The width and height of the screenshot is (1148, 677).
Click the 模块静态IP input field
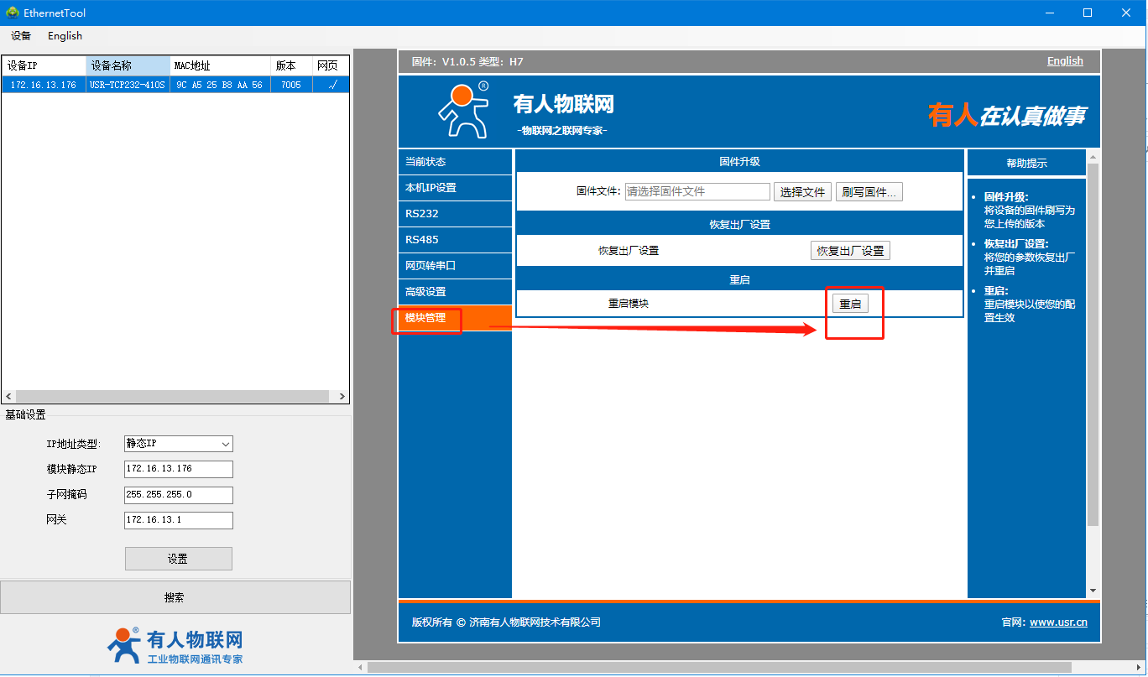pos(178,469)
